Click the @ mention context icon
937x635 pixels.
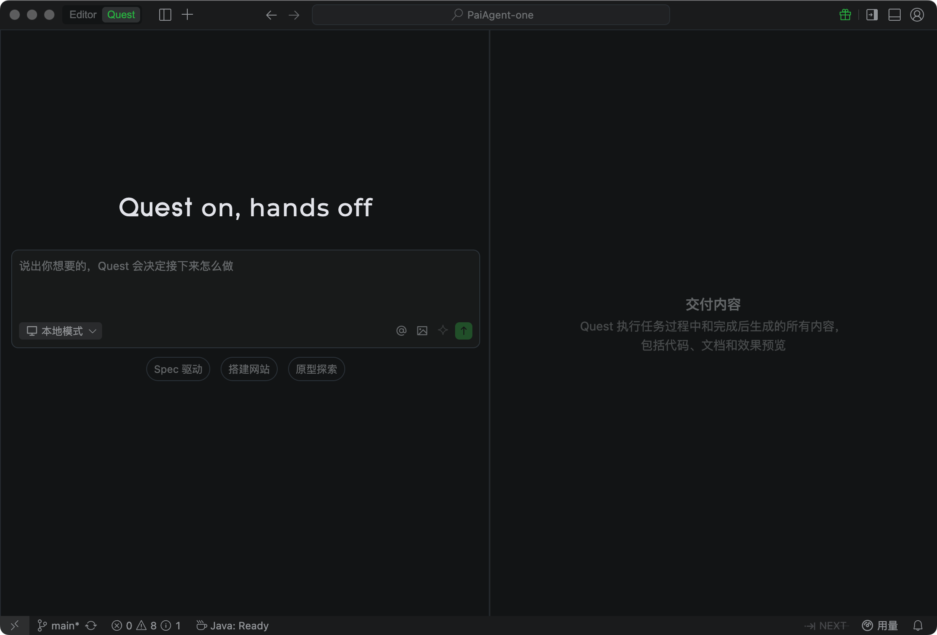(401, 331)
